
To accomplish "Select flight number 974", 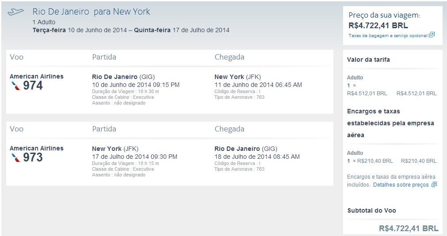I will (33, 86).
